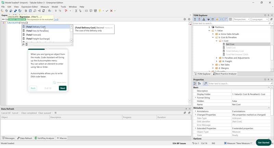Click the autocomplete list scroll-down arrow
Image resolution: width=274 pixels, height=148 pixels.
[x=71, y=41]
